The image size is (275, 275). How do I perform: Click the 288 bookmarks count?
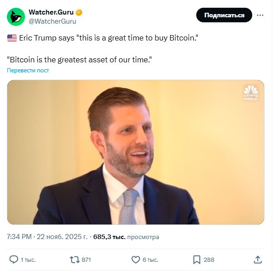tap(209, 260)
